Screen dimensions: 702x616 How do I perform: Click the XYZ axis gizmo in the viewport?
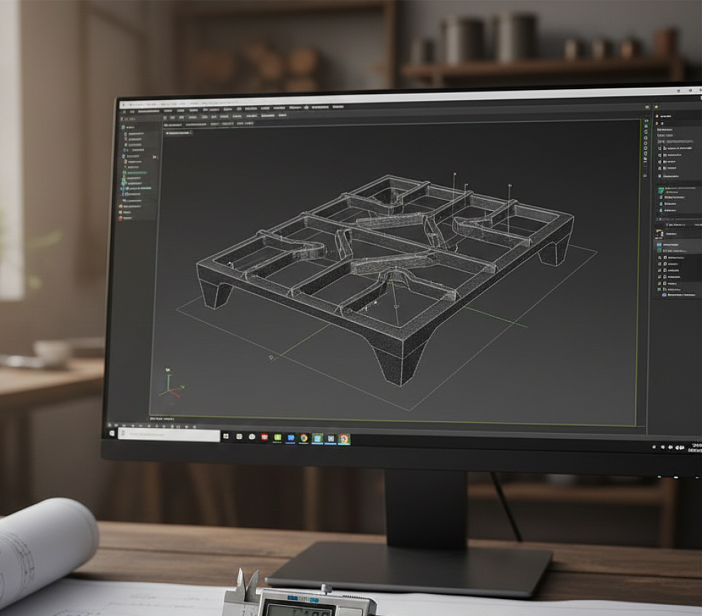170,383
